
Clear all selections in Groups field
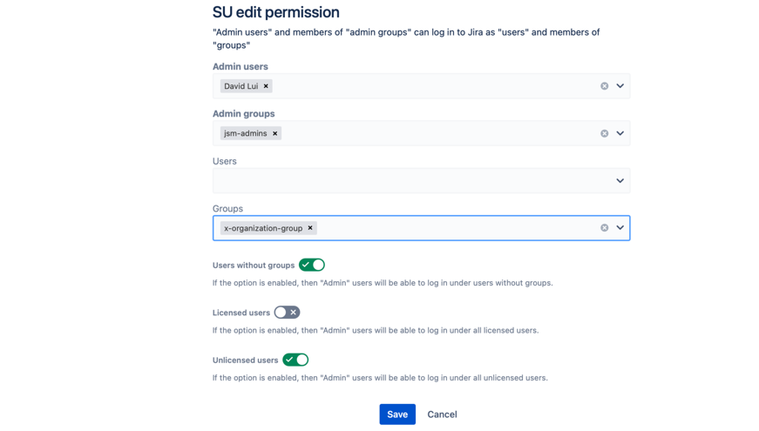click(604, 228)
